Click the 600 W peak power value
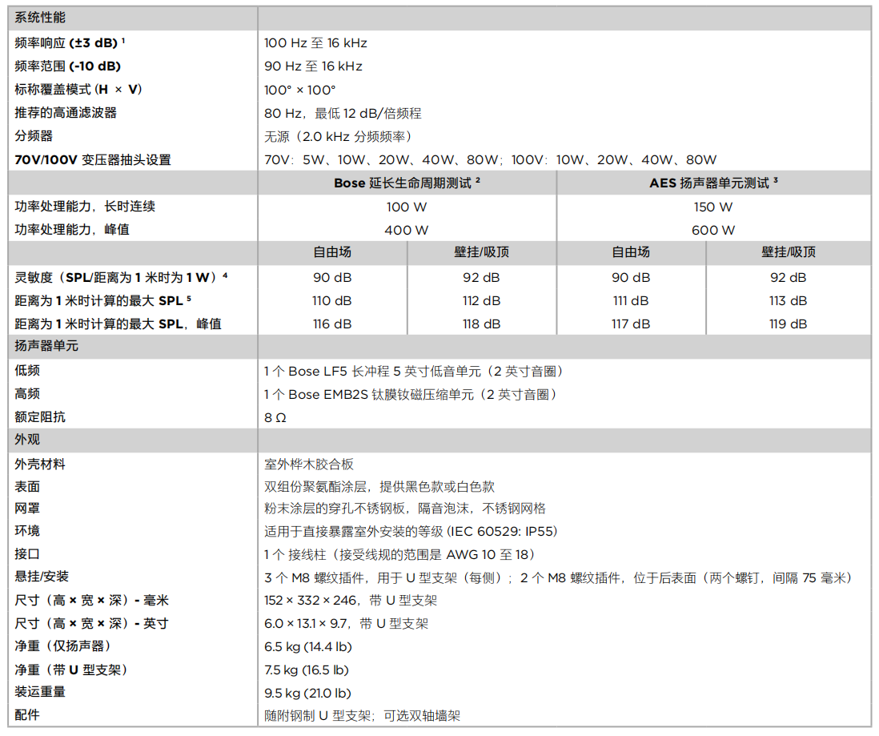The width and height of the screenshot is (879, 736). 713,230
